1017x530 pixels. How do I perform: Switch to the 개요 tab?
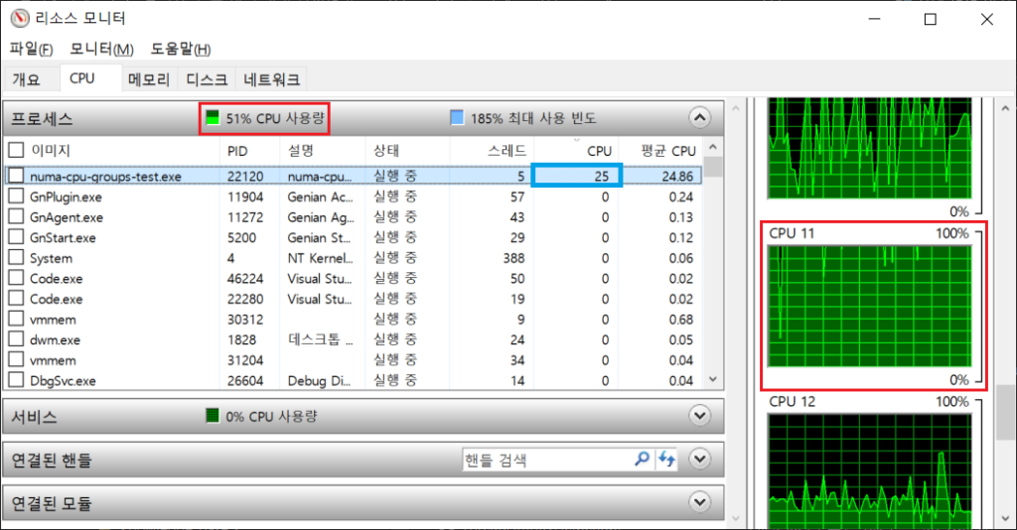click(27, 79)
